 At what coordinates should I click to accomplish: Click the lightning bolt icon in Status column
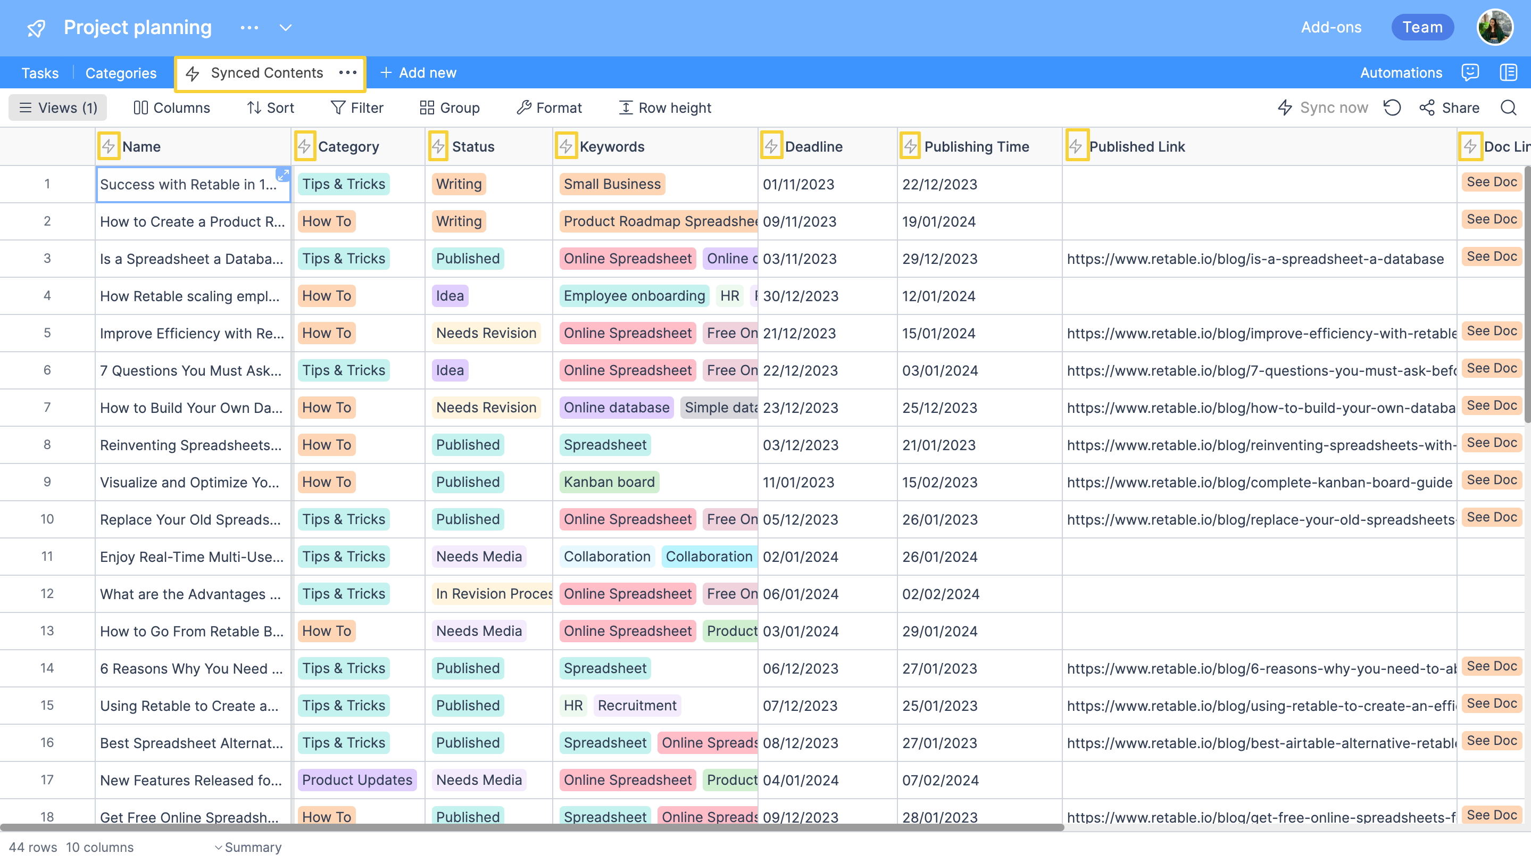pyautogui.click(x=437, y=146)
